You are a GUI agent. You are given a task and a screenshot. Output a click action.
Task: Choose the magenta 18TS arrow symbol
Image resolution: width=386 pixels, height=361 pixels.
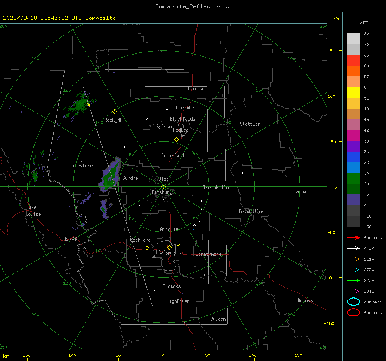point(353,291)
